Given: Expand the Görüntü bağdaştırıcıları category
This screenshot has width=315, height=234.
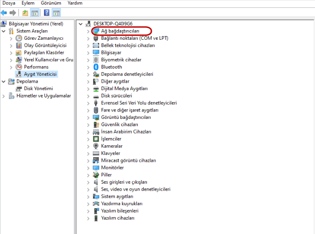Looking at the screenshot, I should coord(88,117).
